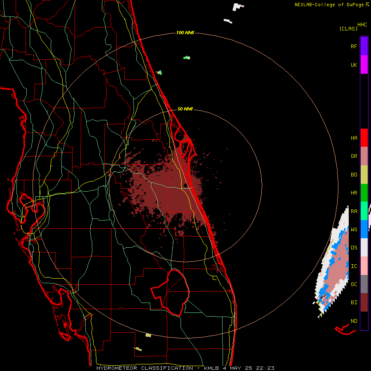Click the RA light green swatch
371x371 pixels.
tap(364, 211)
